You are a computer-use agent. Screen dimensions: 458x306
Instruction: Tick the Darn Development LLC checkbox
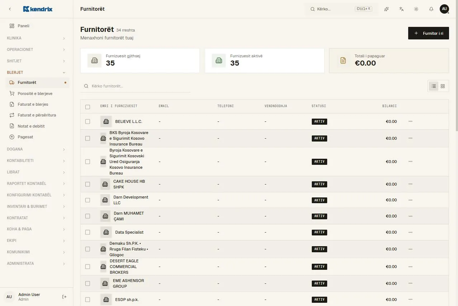pyautogui.click(x=88, y=200)
